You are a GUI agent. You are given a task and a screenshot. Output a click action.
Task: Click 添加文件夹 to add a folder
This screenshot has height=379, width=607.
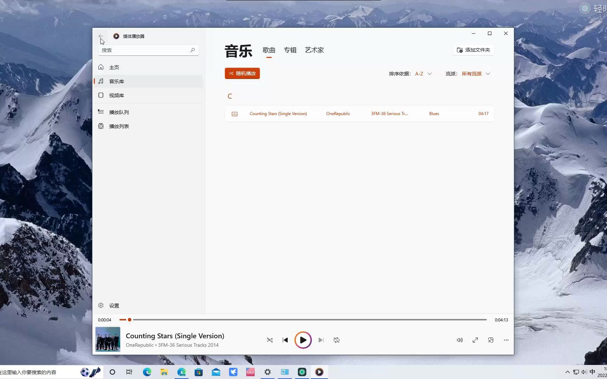click(x=473, y=50)
